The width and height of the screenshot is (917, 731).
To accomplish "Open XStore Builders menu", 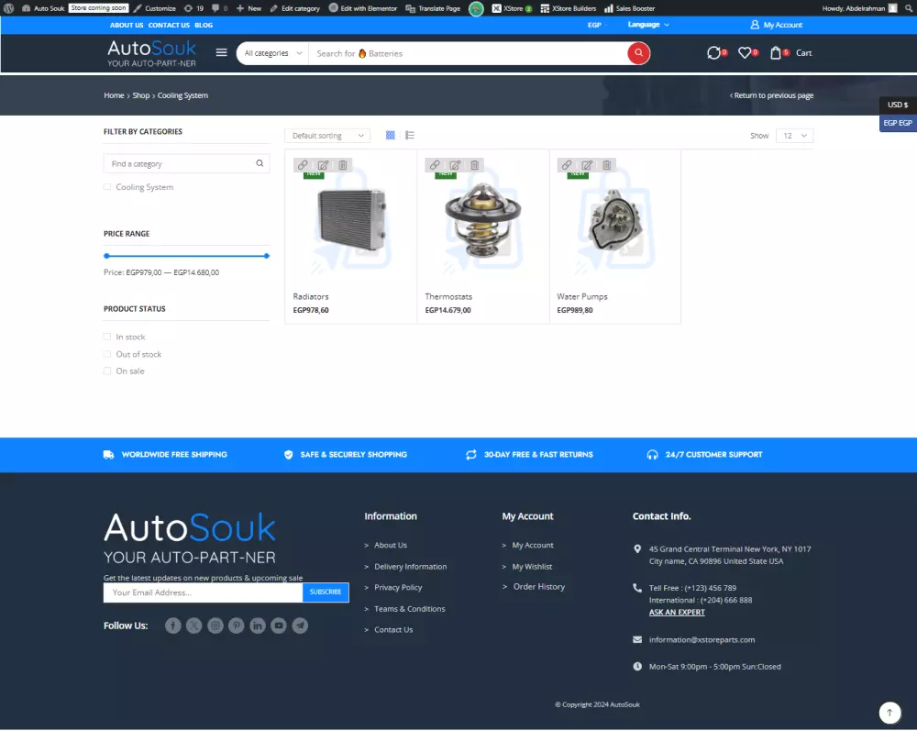I will (x=568, y=8).
